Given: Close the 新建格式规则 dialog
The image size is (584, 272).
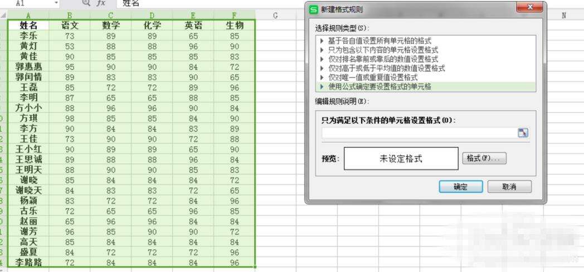Looking at the screenshot, I should 529,7.
